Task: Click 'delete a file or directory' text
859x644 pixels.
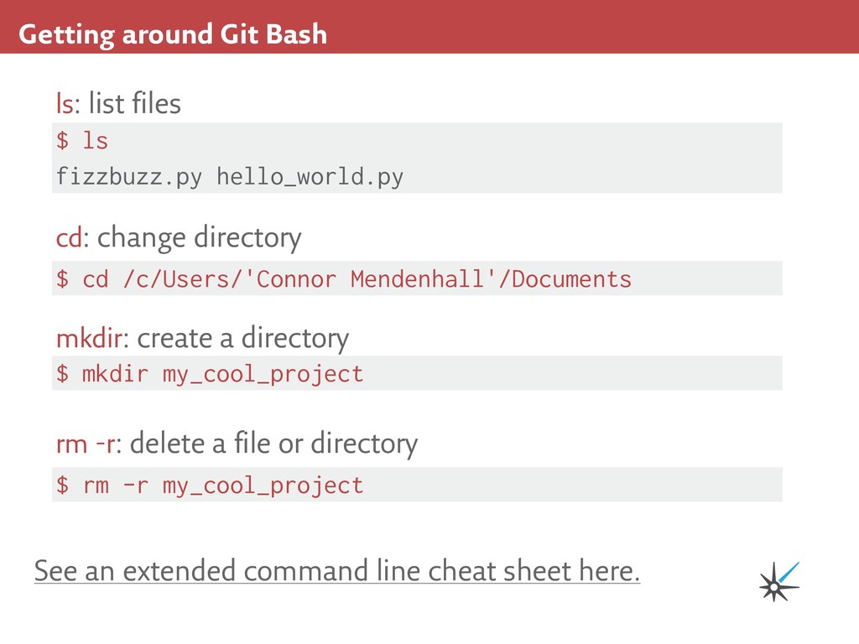Action: click(273, 443)
